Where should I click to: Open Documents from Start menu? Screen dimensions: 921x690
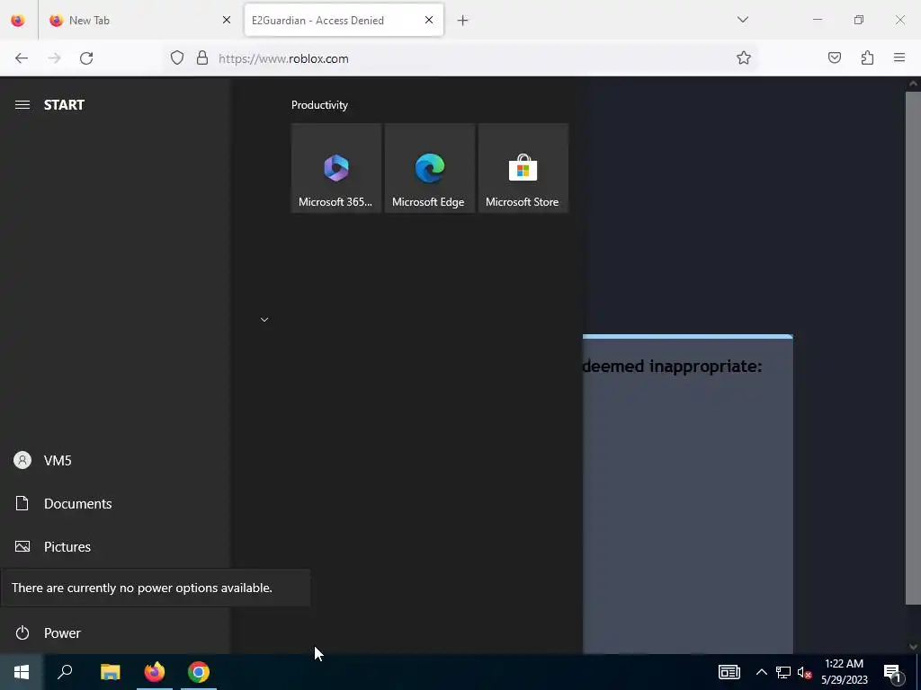(x=115, y=503)
